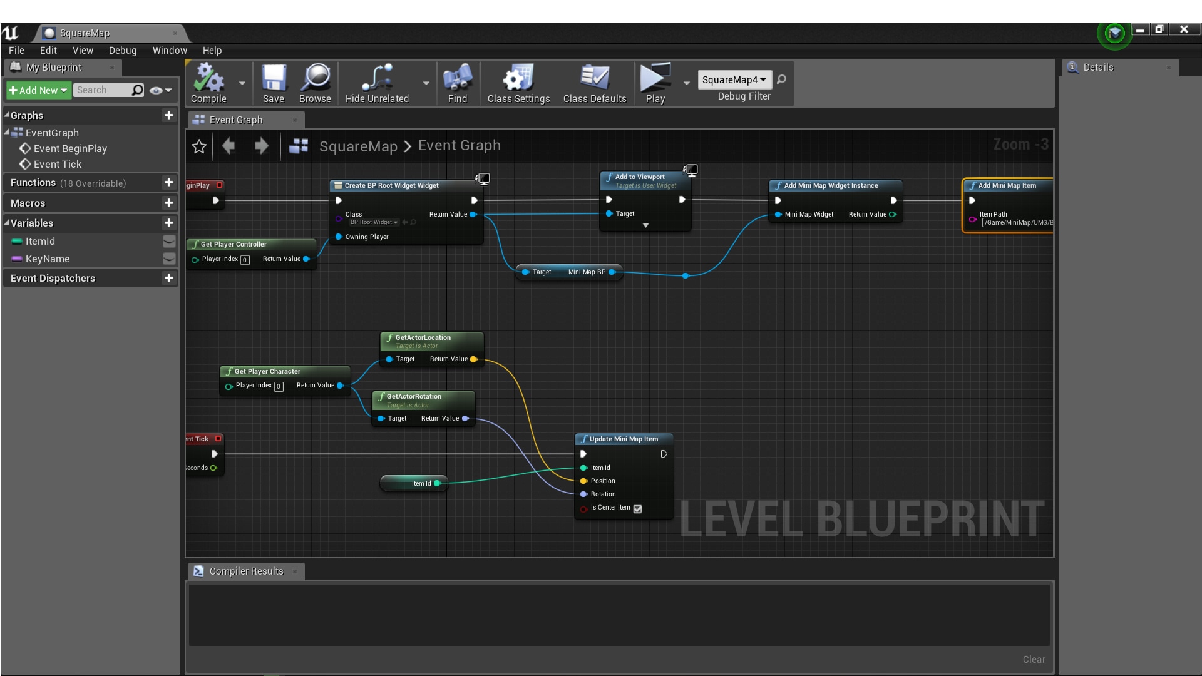Click the green type pill of ItemId variable

pos(16,241)
